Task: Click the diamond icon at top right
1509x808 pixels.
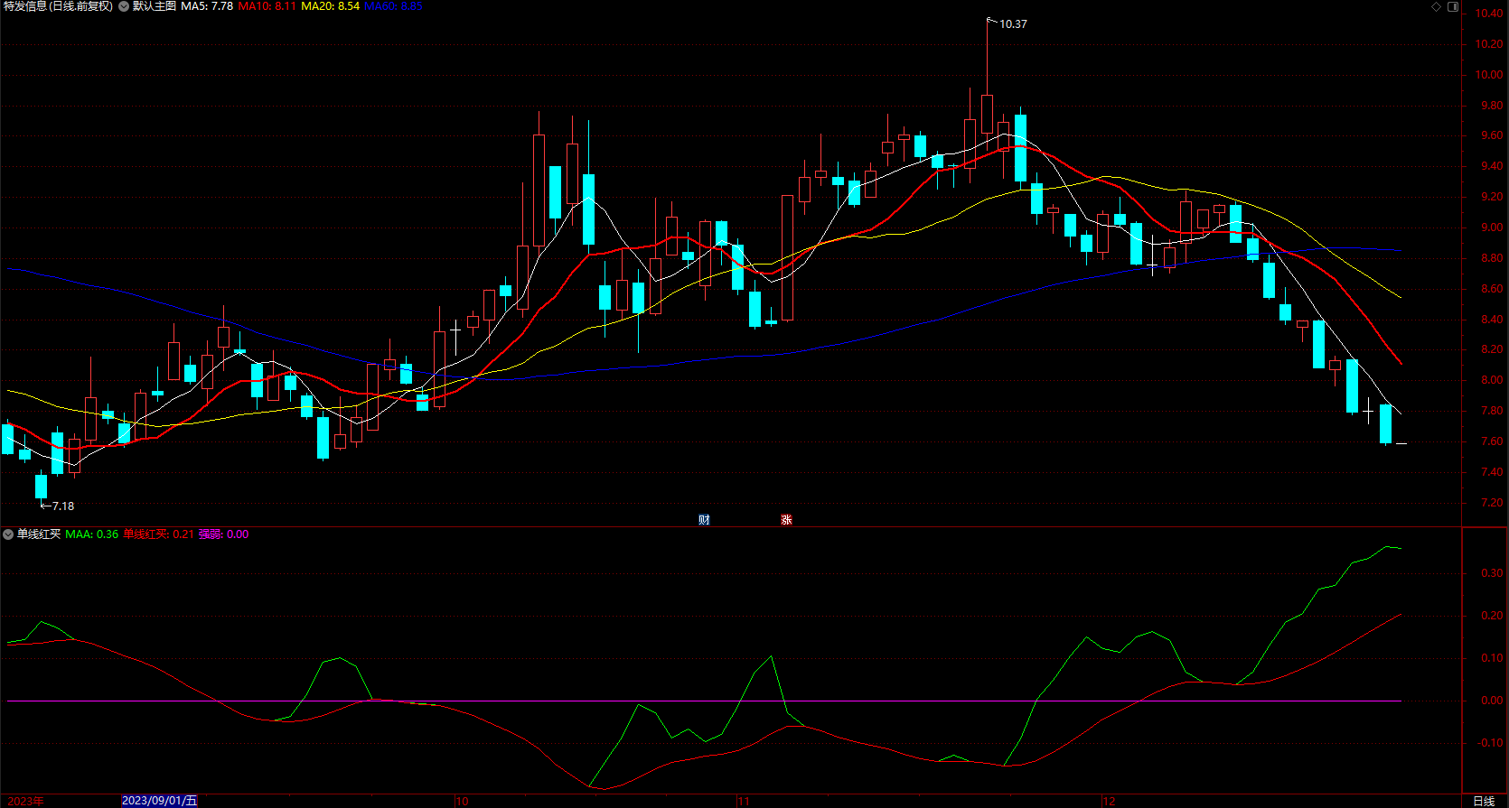Action: click(x=1437, y=6)
